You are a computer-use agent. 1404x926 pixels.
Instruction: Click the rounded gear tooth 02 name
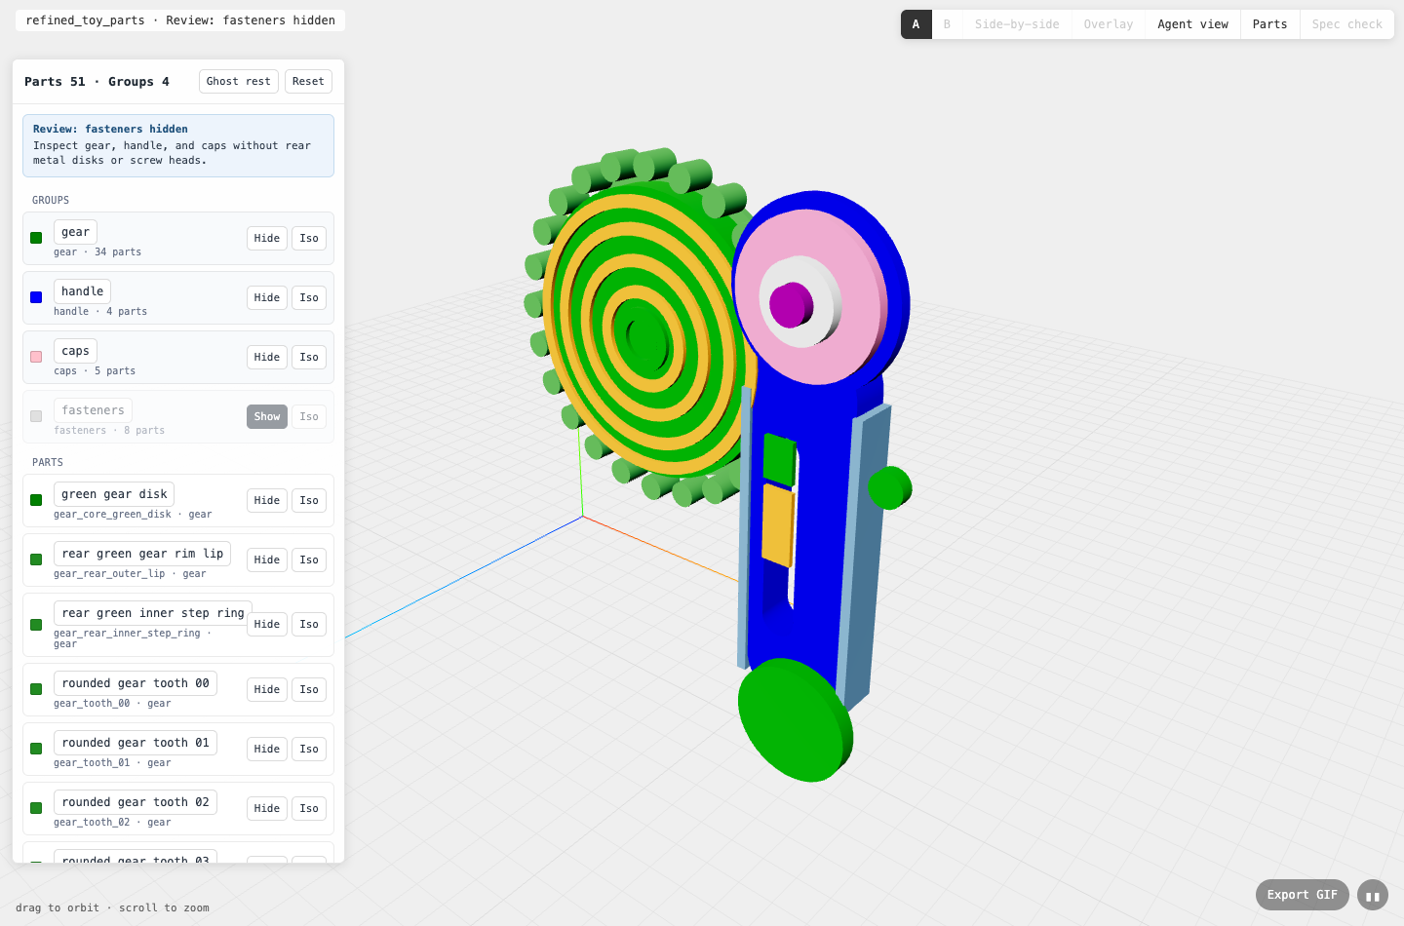point(136,802)
